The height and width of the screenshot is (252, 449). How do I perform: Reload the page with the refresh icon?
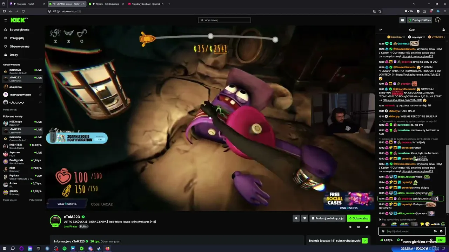(23, 11)
